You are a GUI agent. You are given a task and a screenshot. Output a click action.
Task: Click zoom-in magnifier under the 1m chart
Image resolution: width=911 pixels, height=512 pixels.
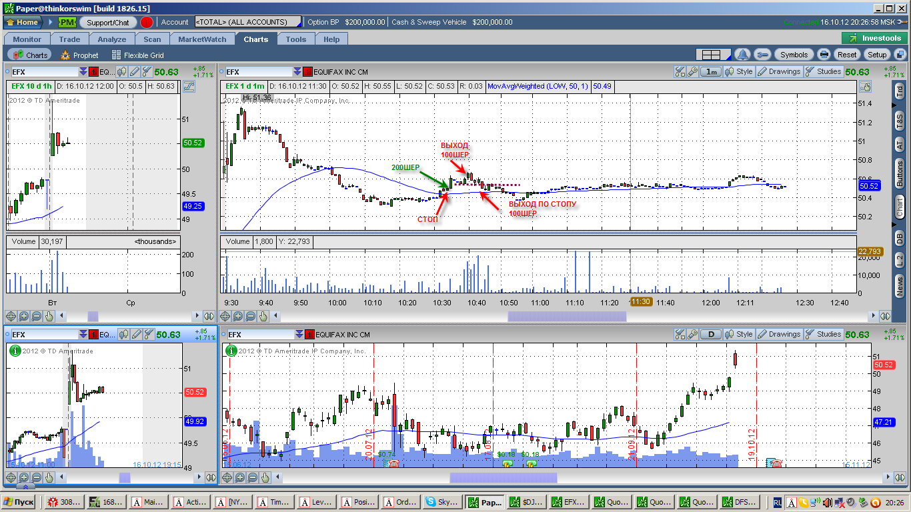[x=239, y=317]
